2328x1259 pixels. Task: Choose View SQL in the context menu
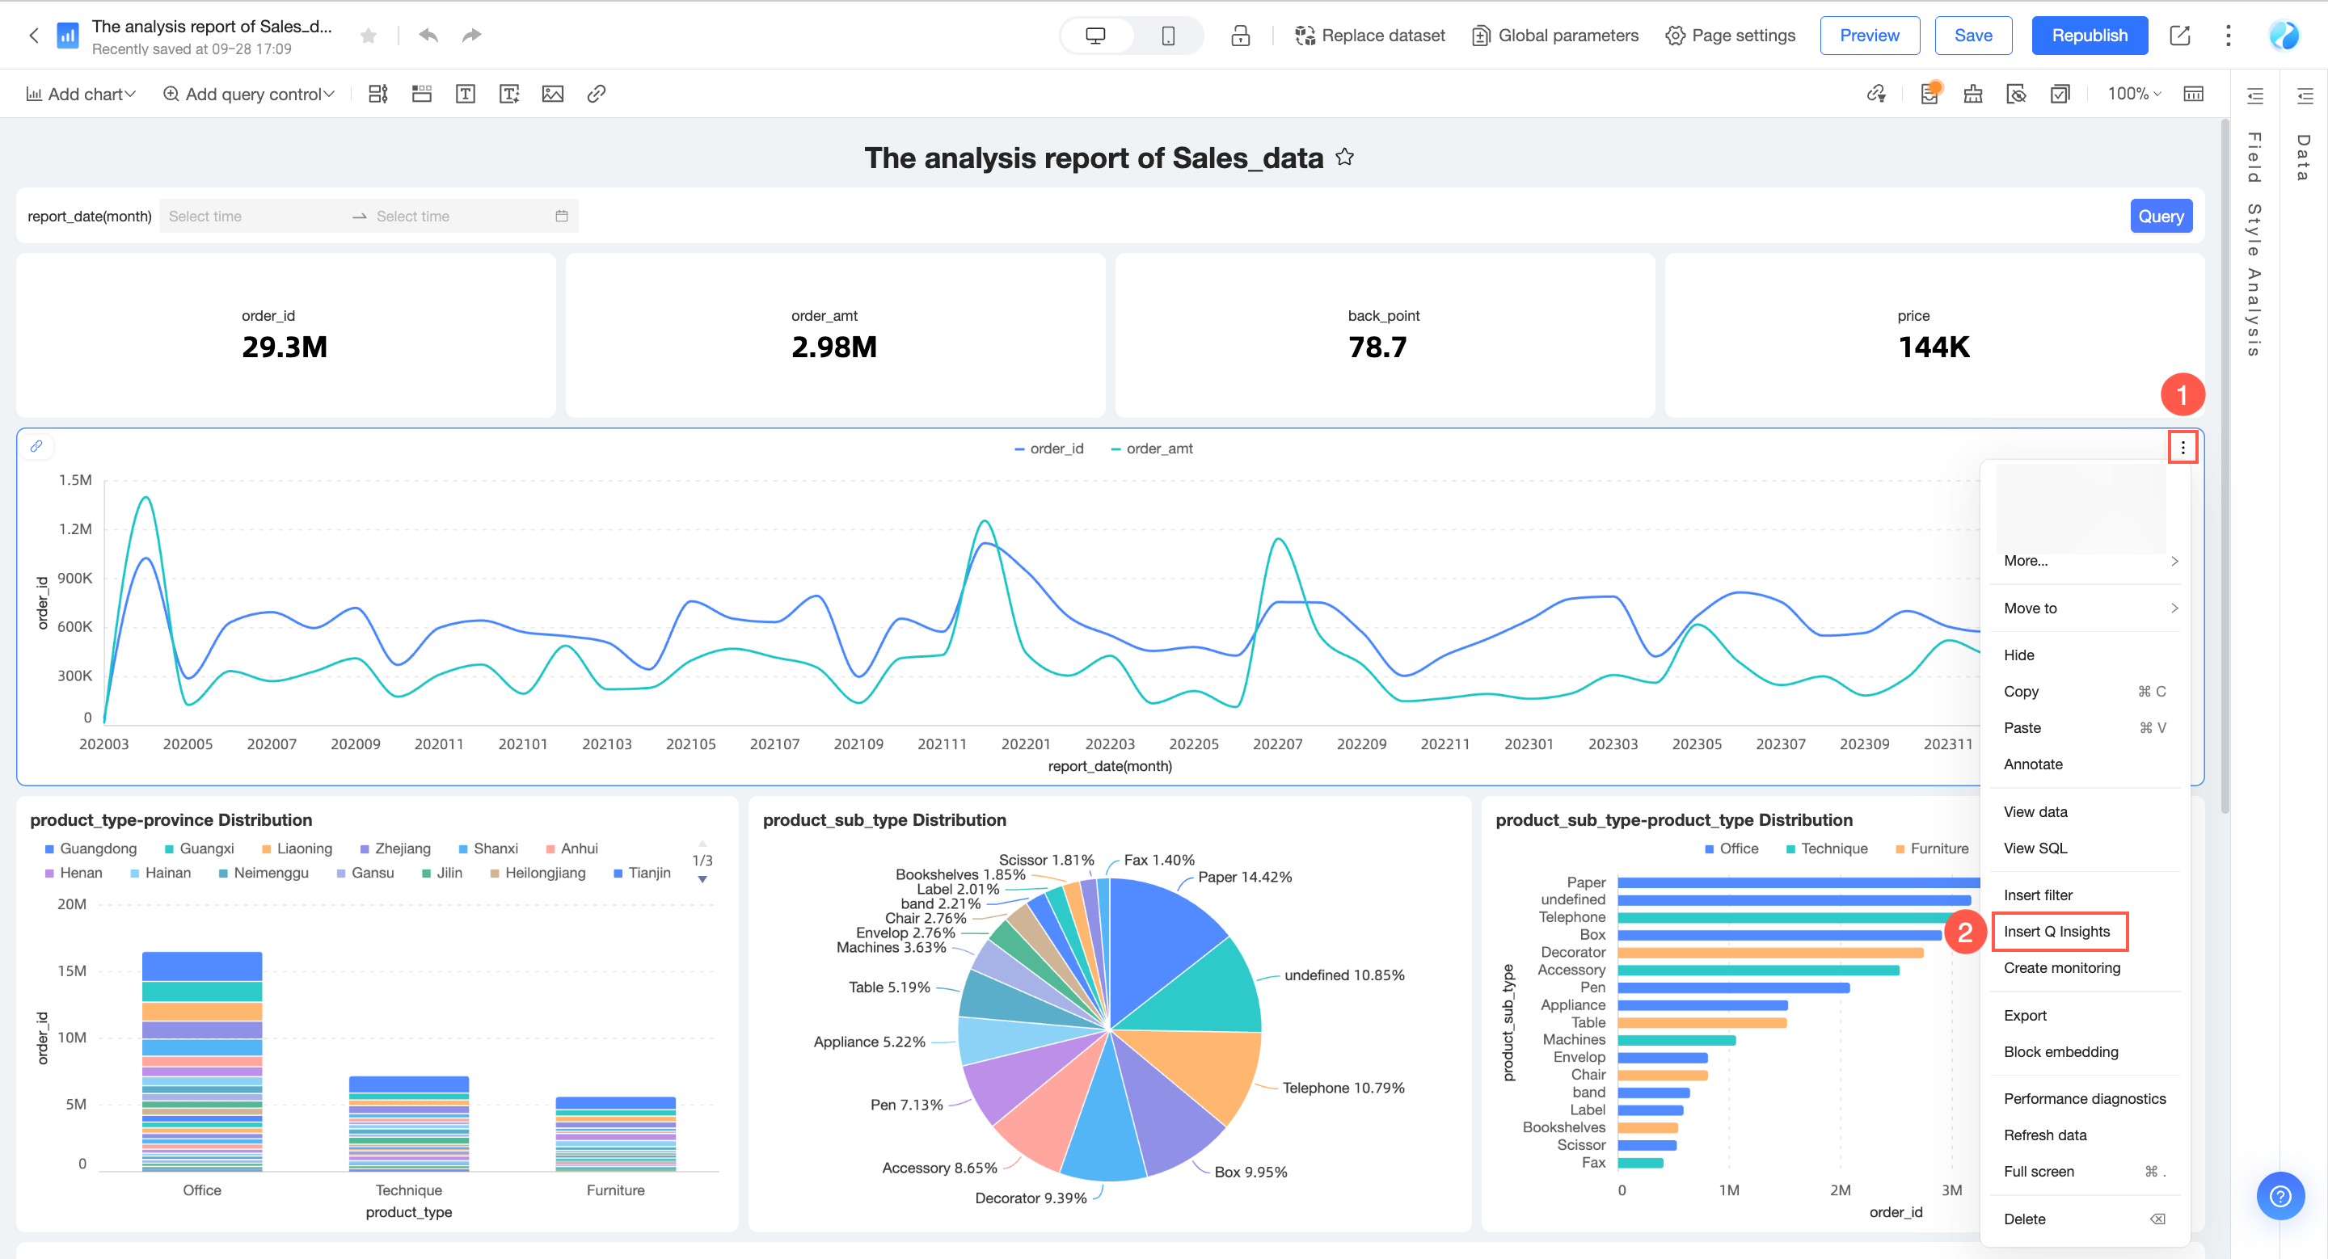click(2037, 848)
